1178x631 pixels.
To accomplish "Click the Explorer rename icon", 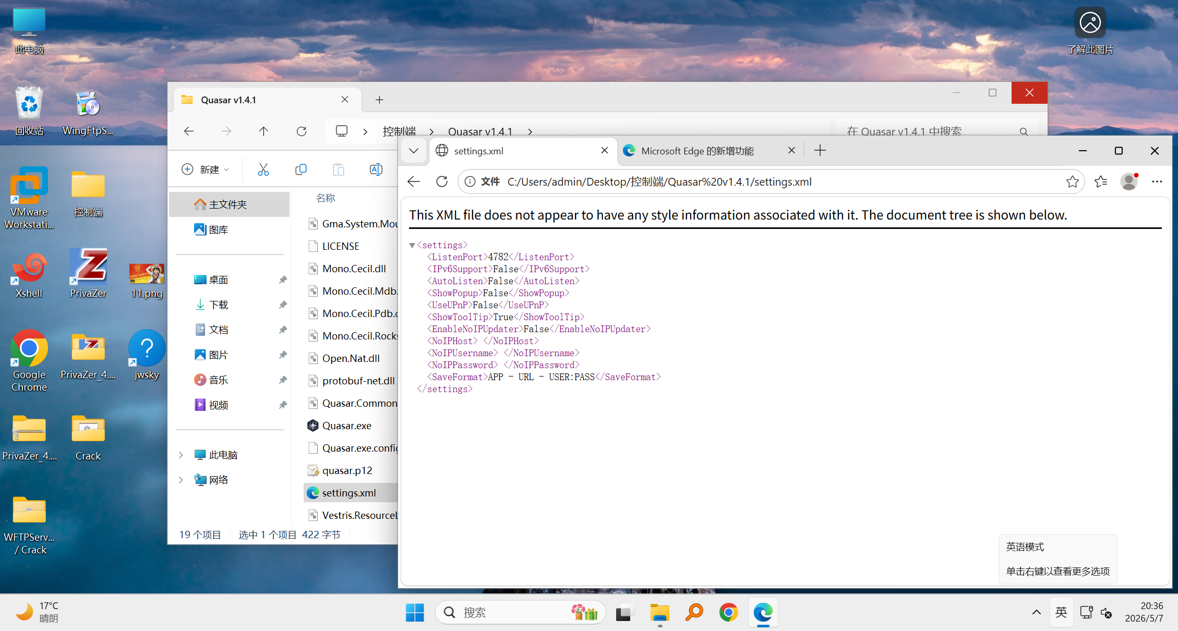I will click(376, 169).
